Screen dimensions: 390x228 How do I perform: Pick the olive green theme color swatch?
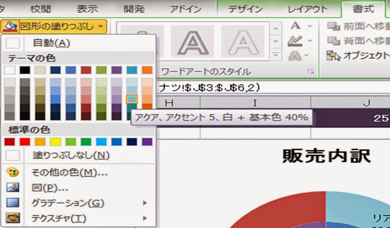point(101,70)
